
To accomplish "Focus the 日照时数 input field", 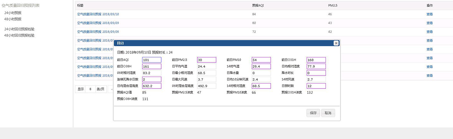I will pyautogui.click(x=316, y=86).
